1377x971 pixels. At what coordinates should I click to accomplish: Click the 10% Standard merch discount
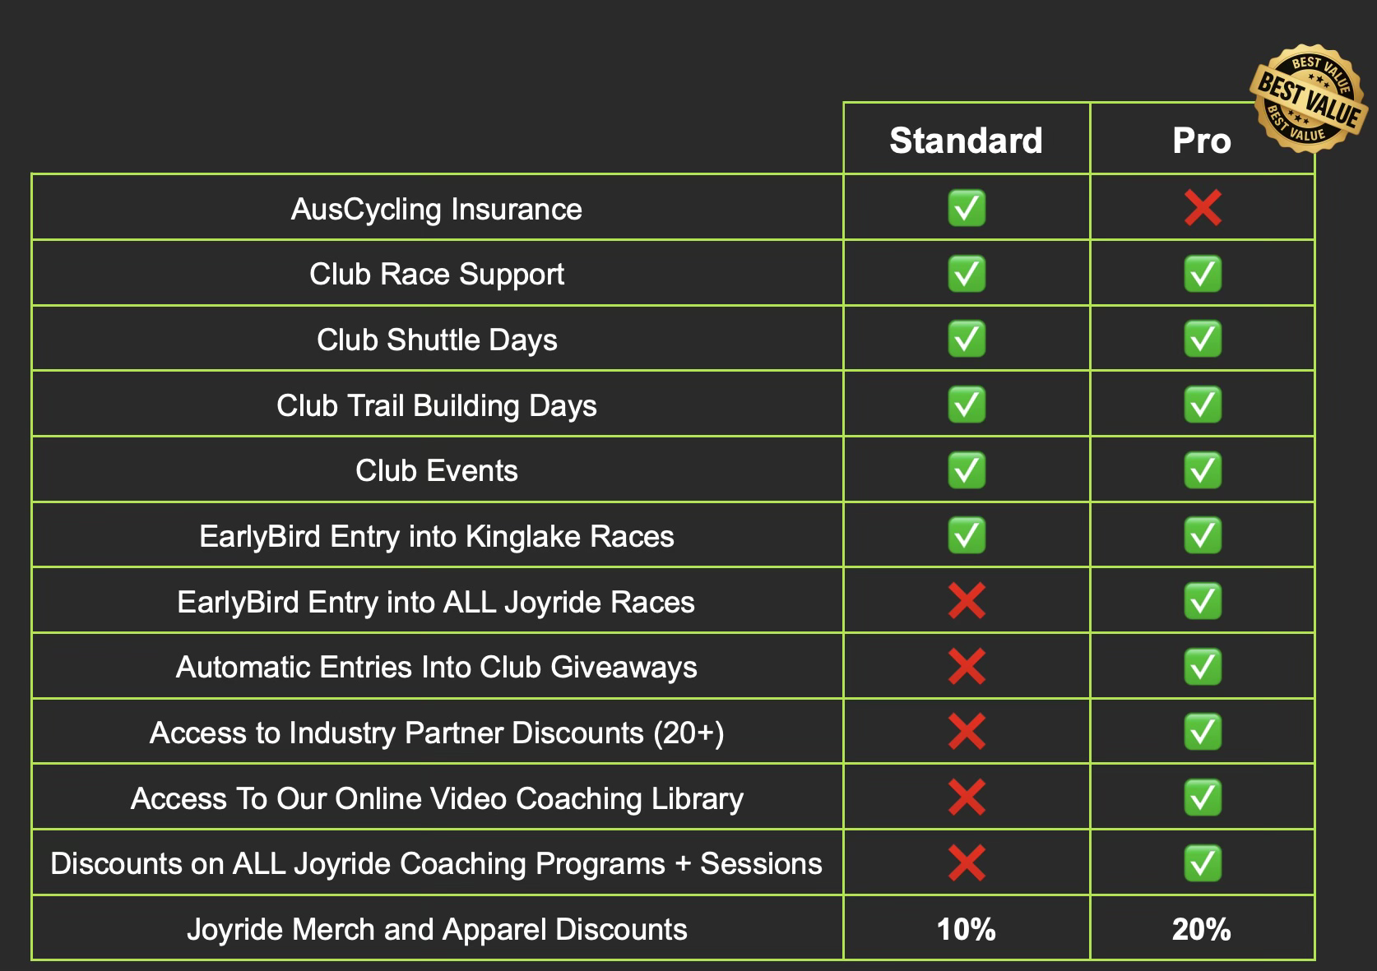[966, 929]
